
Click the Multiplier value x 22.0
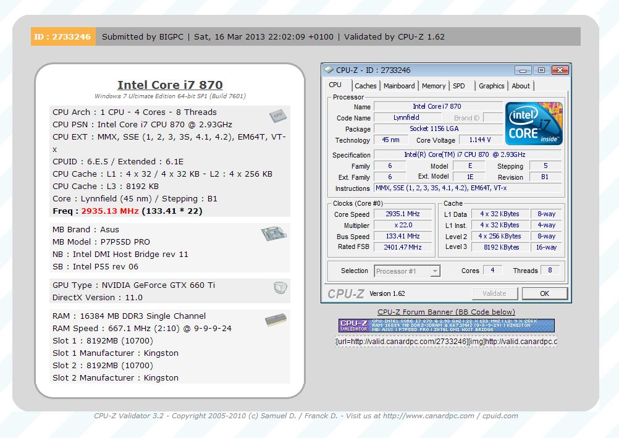coord(403,225)
